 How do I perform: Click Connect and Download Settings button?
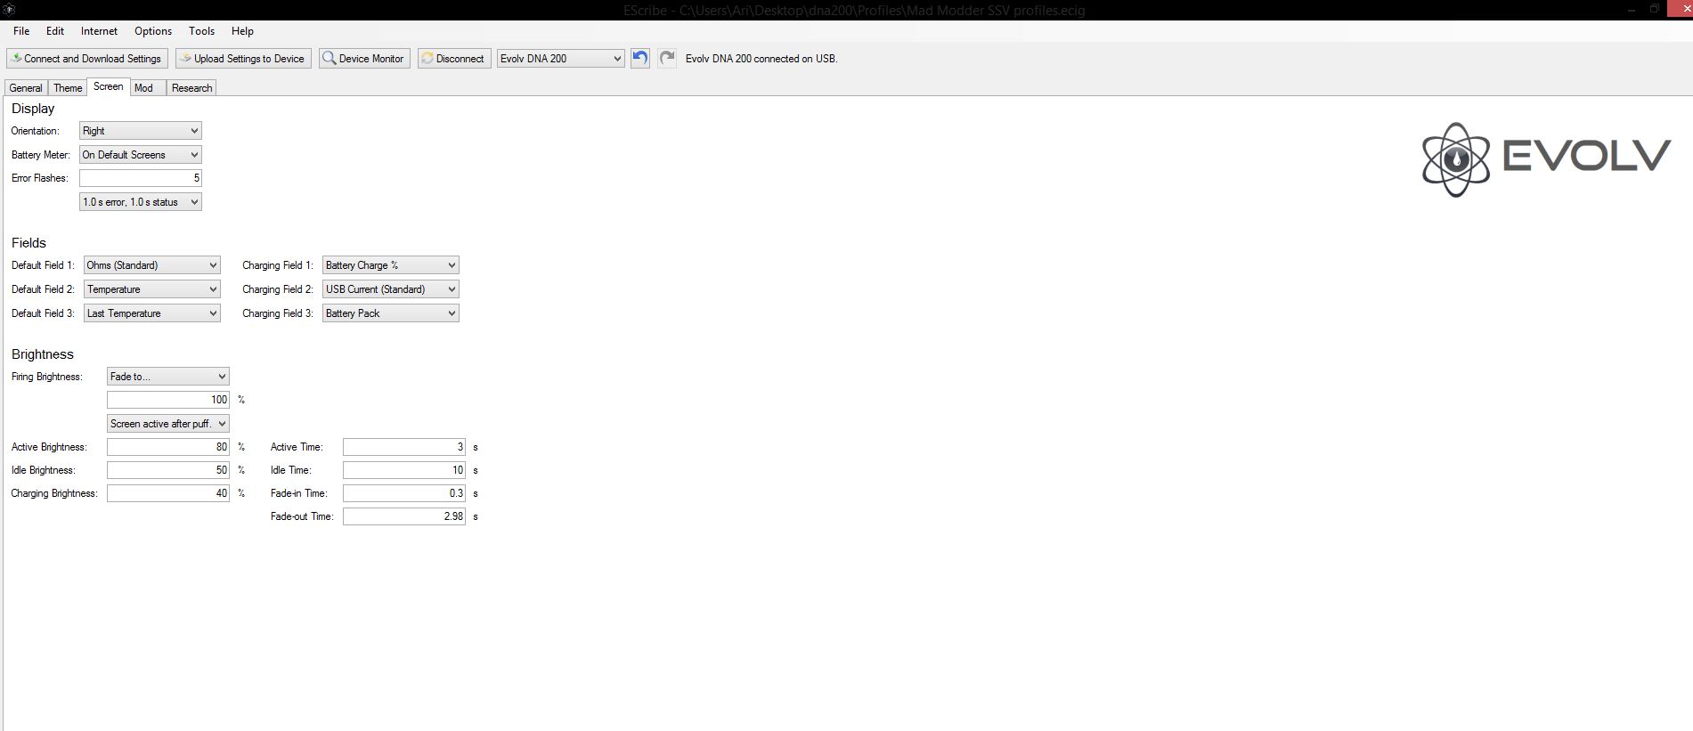coord(85,59)
